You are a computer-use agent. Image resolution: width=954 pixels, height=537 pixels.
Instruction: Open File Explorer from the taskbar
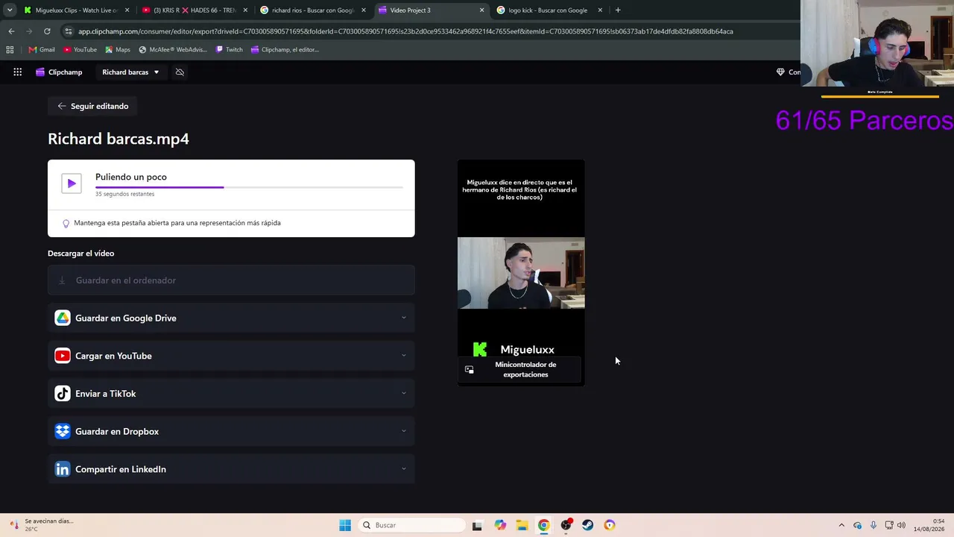[522, 525]
